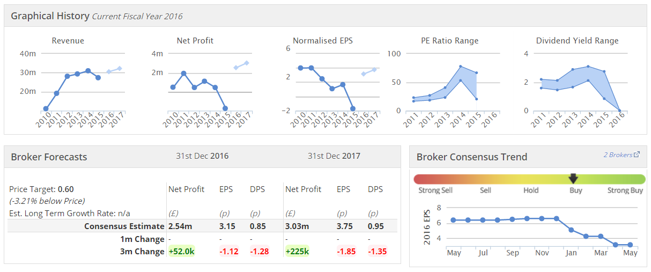Select the red -1.12 EPS change badge
Screen dimensions: 651x272
[229, 252]
